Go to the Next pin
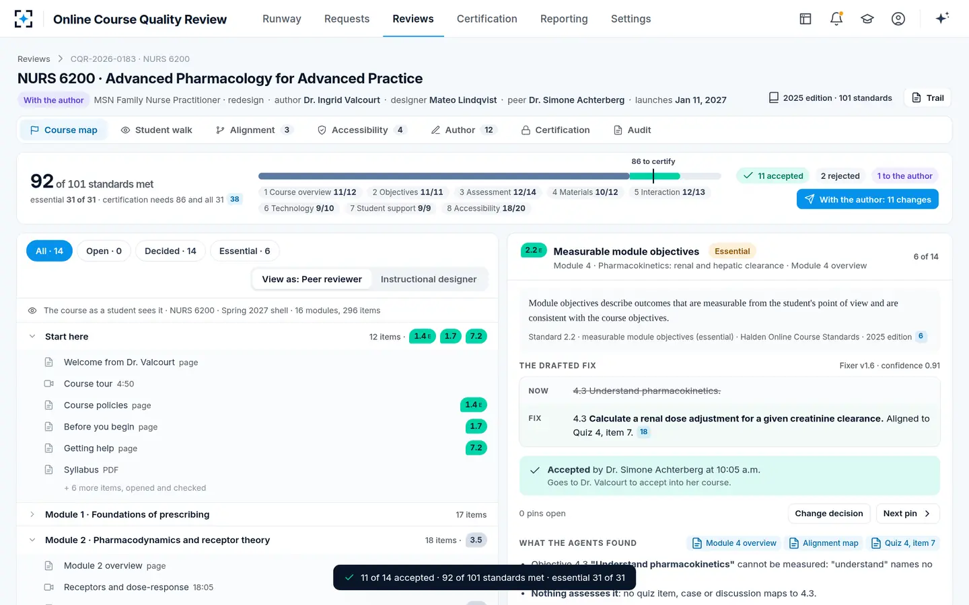 point(908,514)
